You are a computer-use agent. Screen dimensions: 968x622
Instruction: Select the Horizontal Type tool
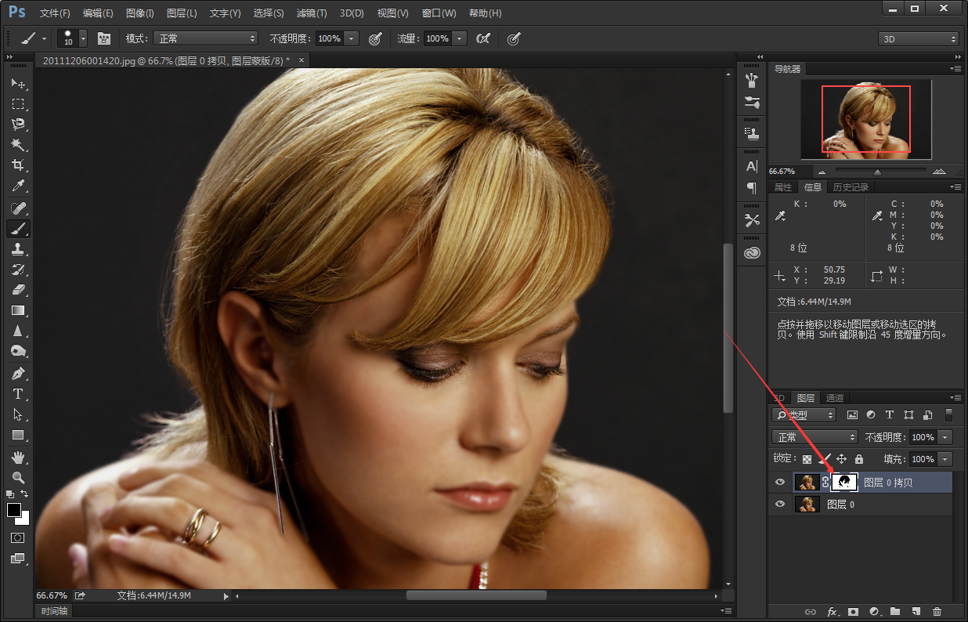[17, 394]
